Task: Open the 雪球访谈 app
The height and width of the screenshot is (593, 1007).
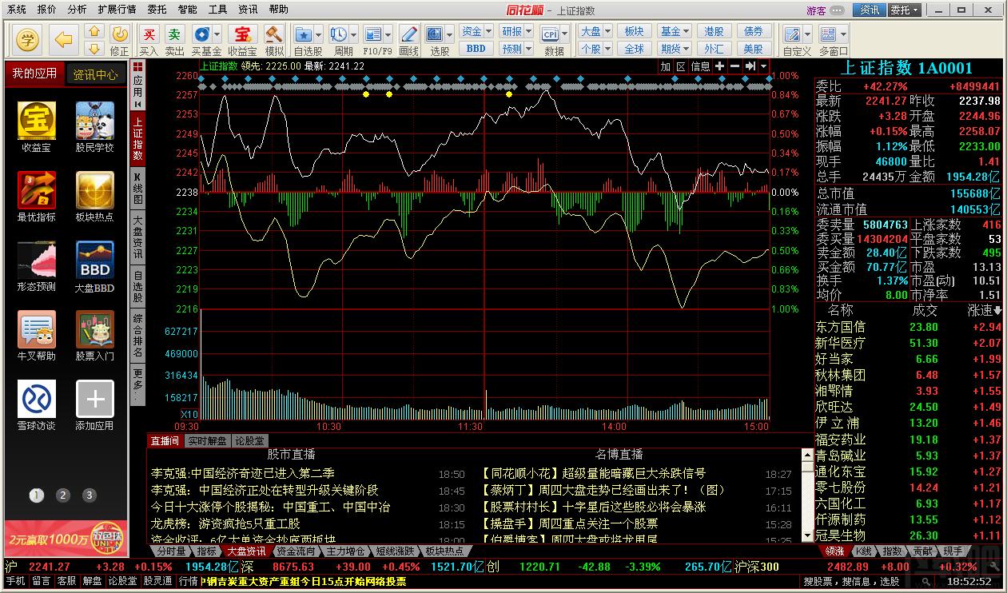Action: click(x=37, y=405)
